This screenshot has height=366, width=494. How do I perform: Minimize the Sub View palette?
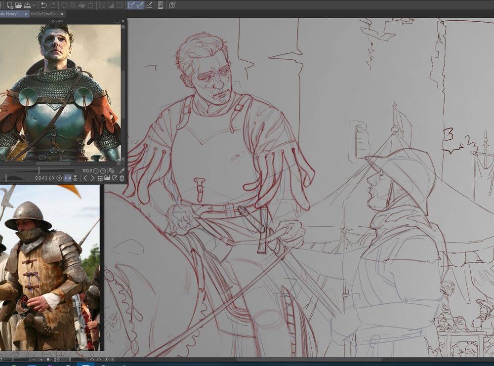(117, 21)
